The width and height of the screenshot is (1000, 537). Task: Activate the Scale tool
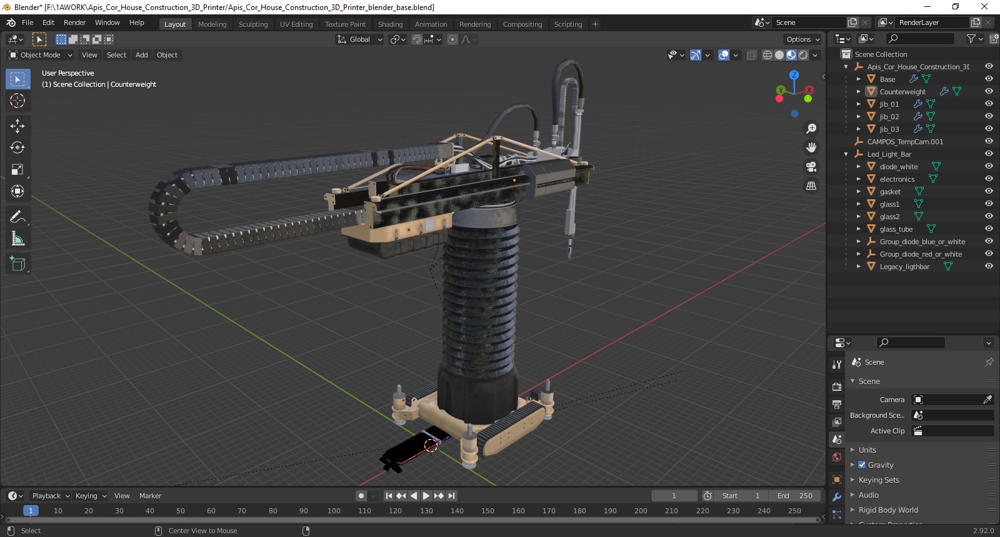[17, 170]
